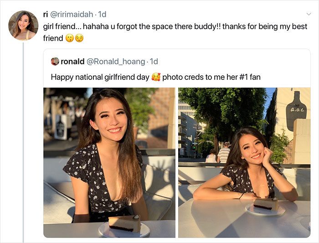
Task: Click "Happy national girlfriend day" quoted text
Action: click(x=100, y=77)
